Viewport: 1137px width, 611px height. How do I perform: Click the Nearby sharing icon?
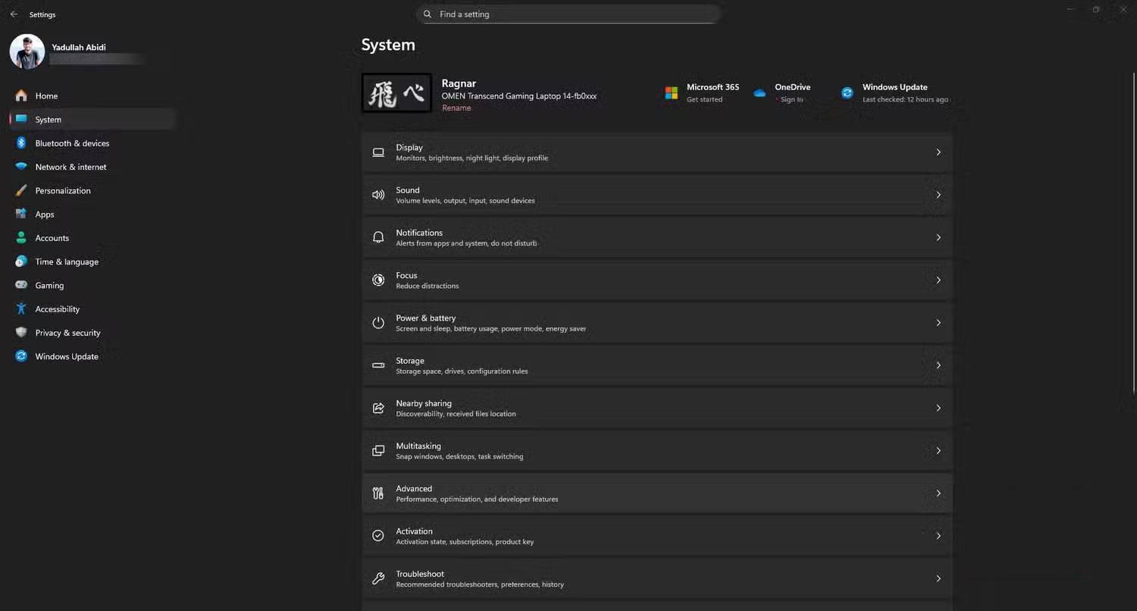[x=378, y=408]
